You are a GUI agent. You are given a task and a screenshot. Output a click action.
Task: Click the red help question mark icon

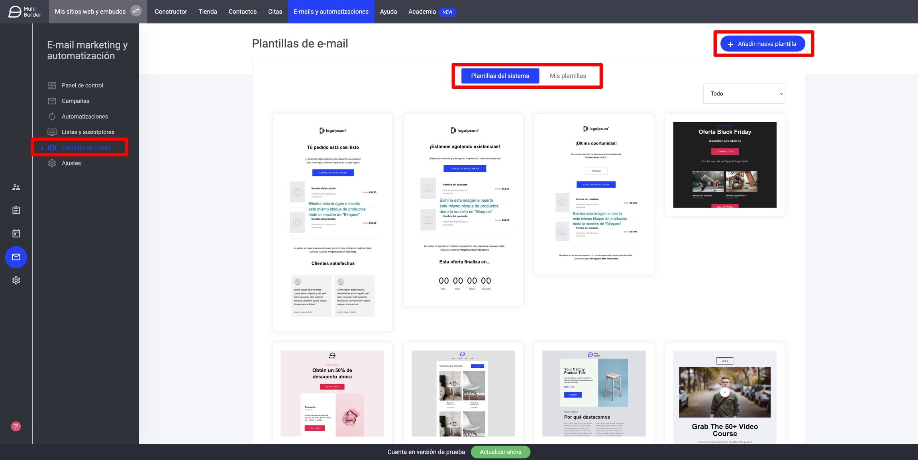point(16,427)
